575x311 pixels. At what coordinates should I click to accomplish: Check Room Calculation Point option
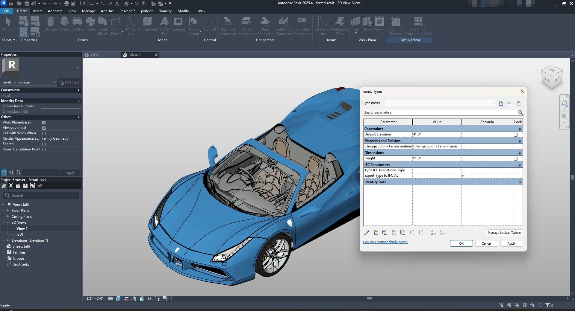44,150
